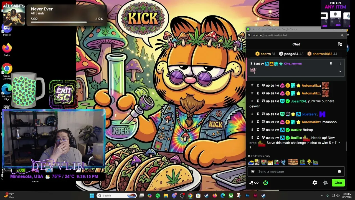Click the Chrome zoom magnifier icon
The height and width of the screenshot is (200, 355).
pyautogui.click(x=342, y=35)
